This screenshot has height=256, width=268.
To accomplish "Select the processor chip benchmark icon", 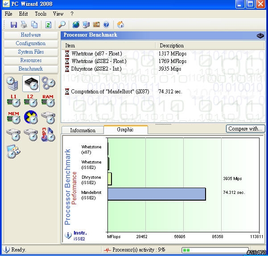I will tap(31, 84).
